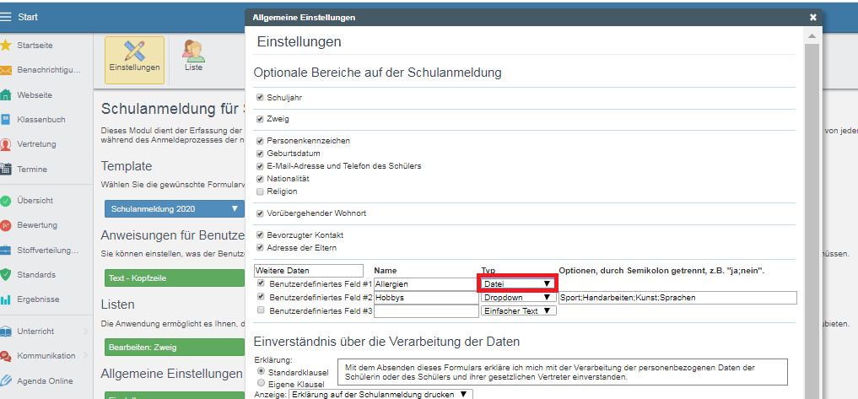The image size is (858, 399).
Task: Click the Unterricht open book icon
Action: click(x=5, y=332)
